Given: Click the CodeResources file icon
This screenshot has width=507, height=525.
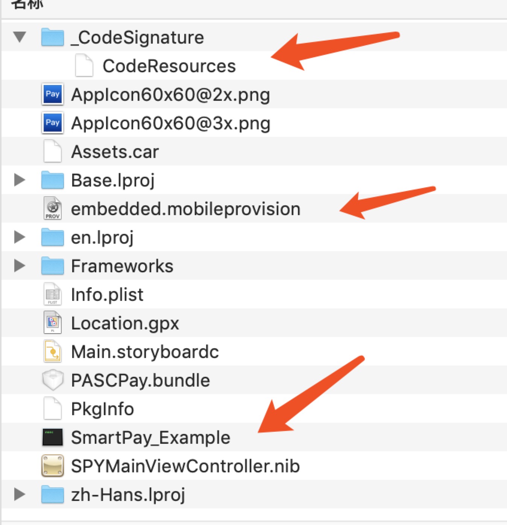Looking at the screenshot, I should [84, 65].
